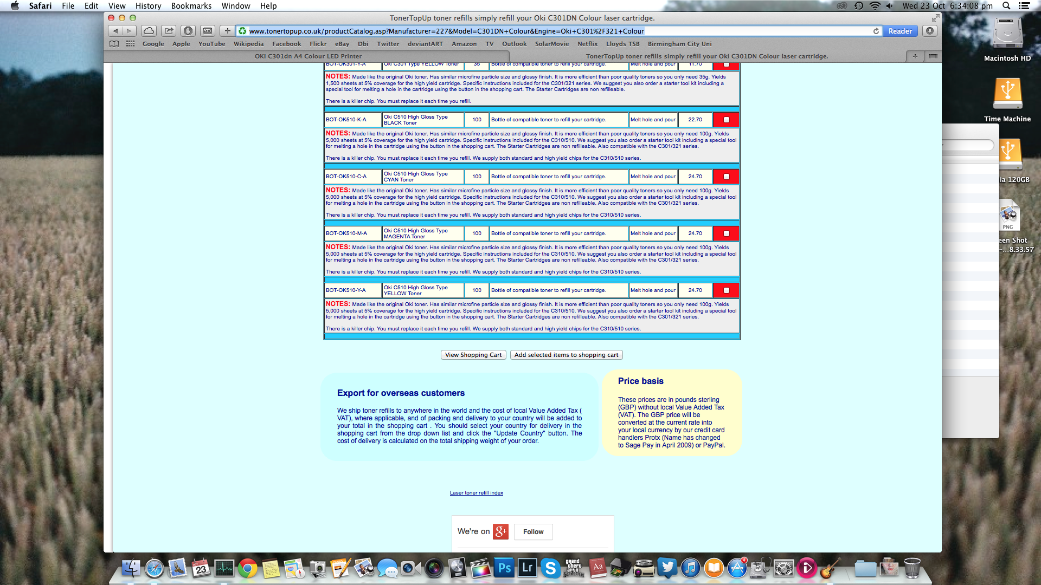Open the History menu
1041x585 pixels.
[x=148, y=6]
